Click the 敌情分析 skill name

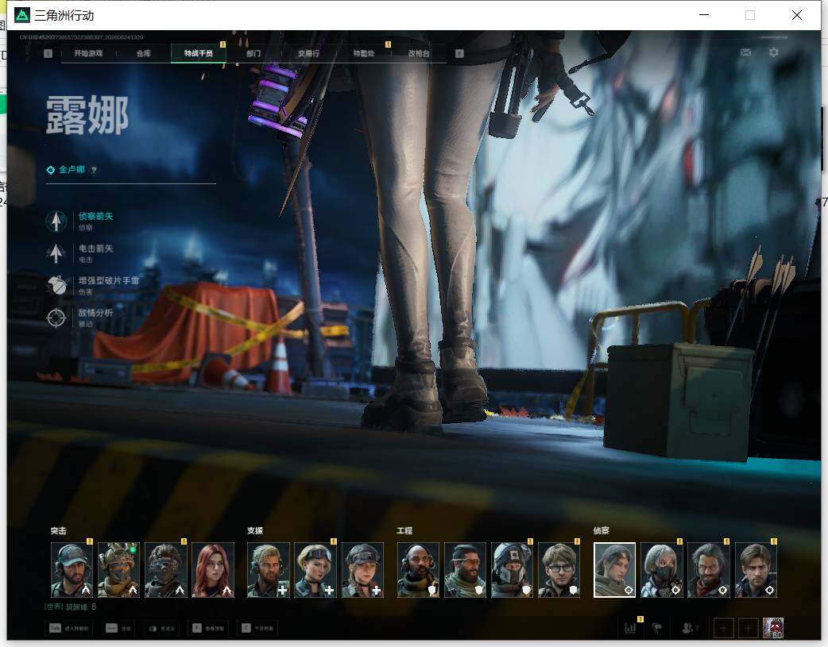coord(95,313)
